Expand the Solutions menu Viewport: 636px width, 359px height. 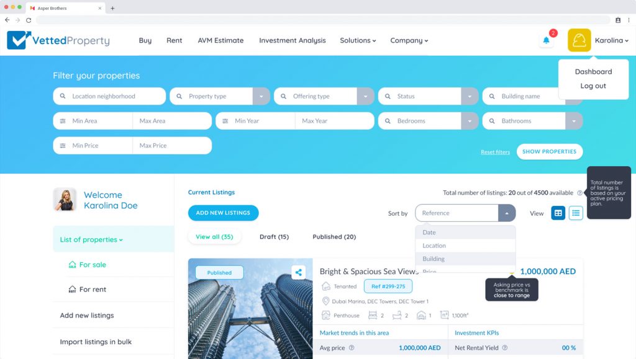pyautogui.click(x=358, y=40)
